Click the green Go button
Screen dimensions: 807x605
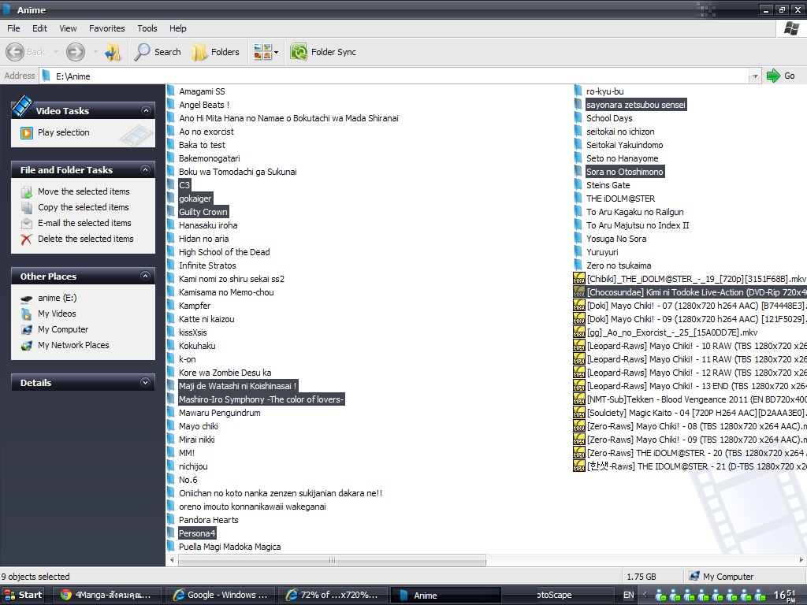(781, 76)
